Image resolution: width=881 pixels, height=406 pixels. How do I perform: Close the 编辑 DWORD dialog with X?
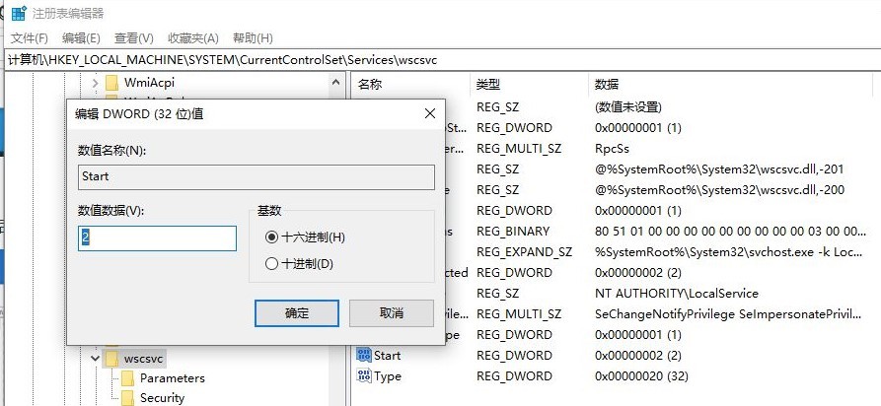429,114
